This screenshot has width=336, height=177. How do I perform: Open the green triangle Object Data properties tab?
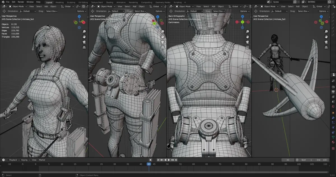[x=333, y=137]
